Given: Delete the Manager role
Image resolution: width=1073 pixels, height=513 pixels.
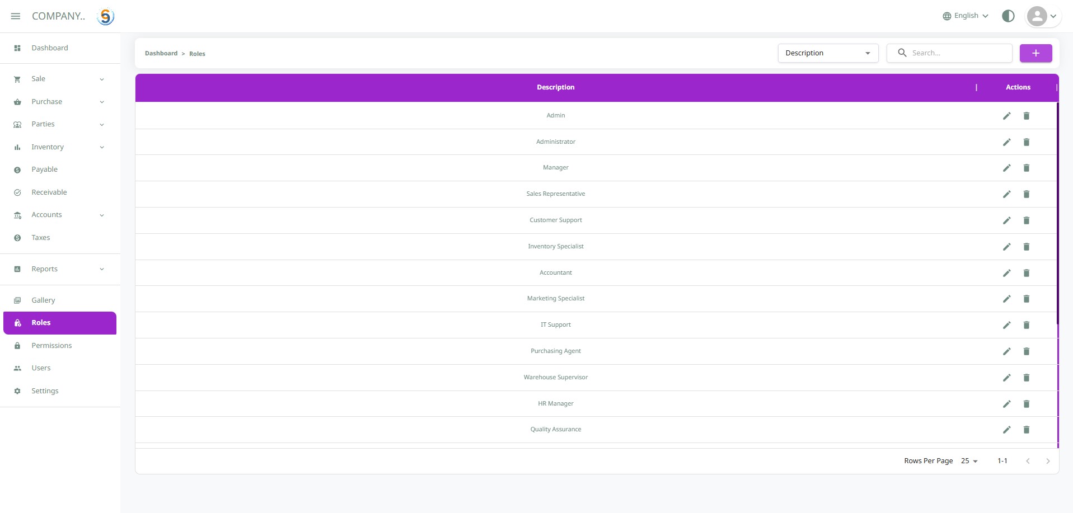Looking at the screenshot, I should point(1026,168).
